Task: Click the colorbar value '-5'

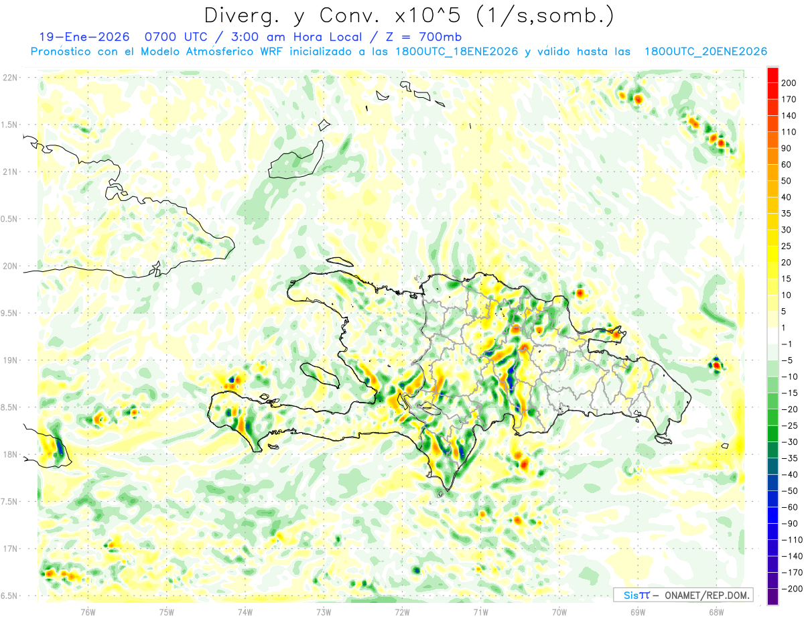Action: [787, 360]
